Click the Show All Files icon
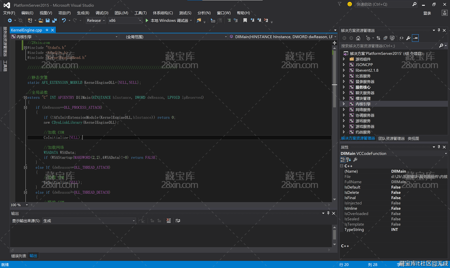 point(392,38)
